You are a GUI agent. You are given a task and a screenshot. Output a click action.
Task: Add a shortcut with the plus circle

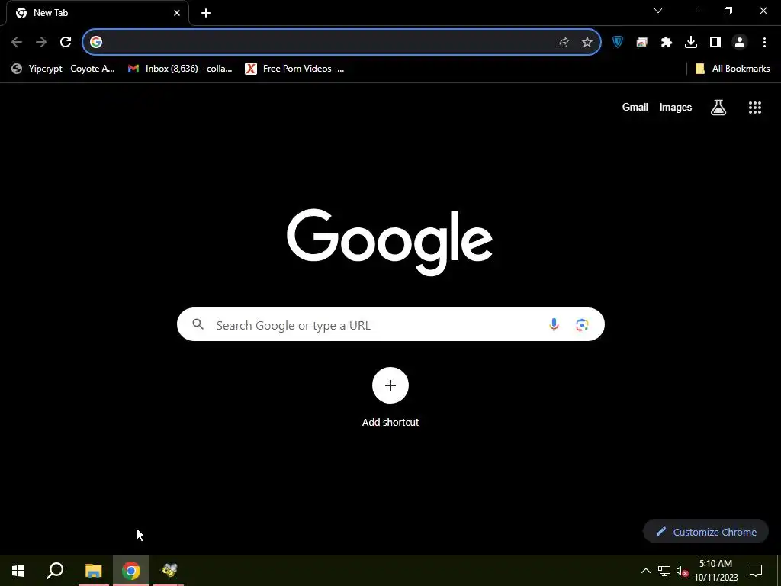point(390,385)
